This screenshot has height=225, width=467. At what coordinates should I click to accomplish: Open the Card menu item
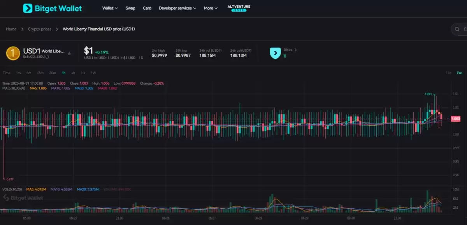[x=147, y=8]
